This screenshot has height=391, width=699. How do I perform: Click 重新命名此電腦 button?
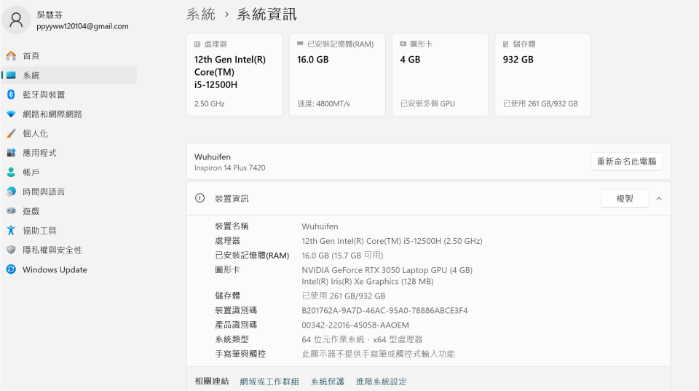(x=626, y=162)
